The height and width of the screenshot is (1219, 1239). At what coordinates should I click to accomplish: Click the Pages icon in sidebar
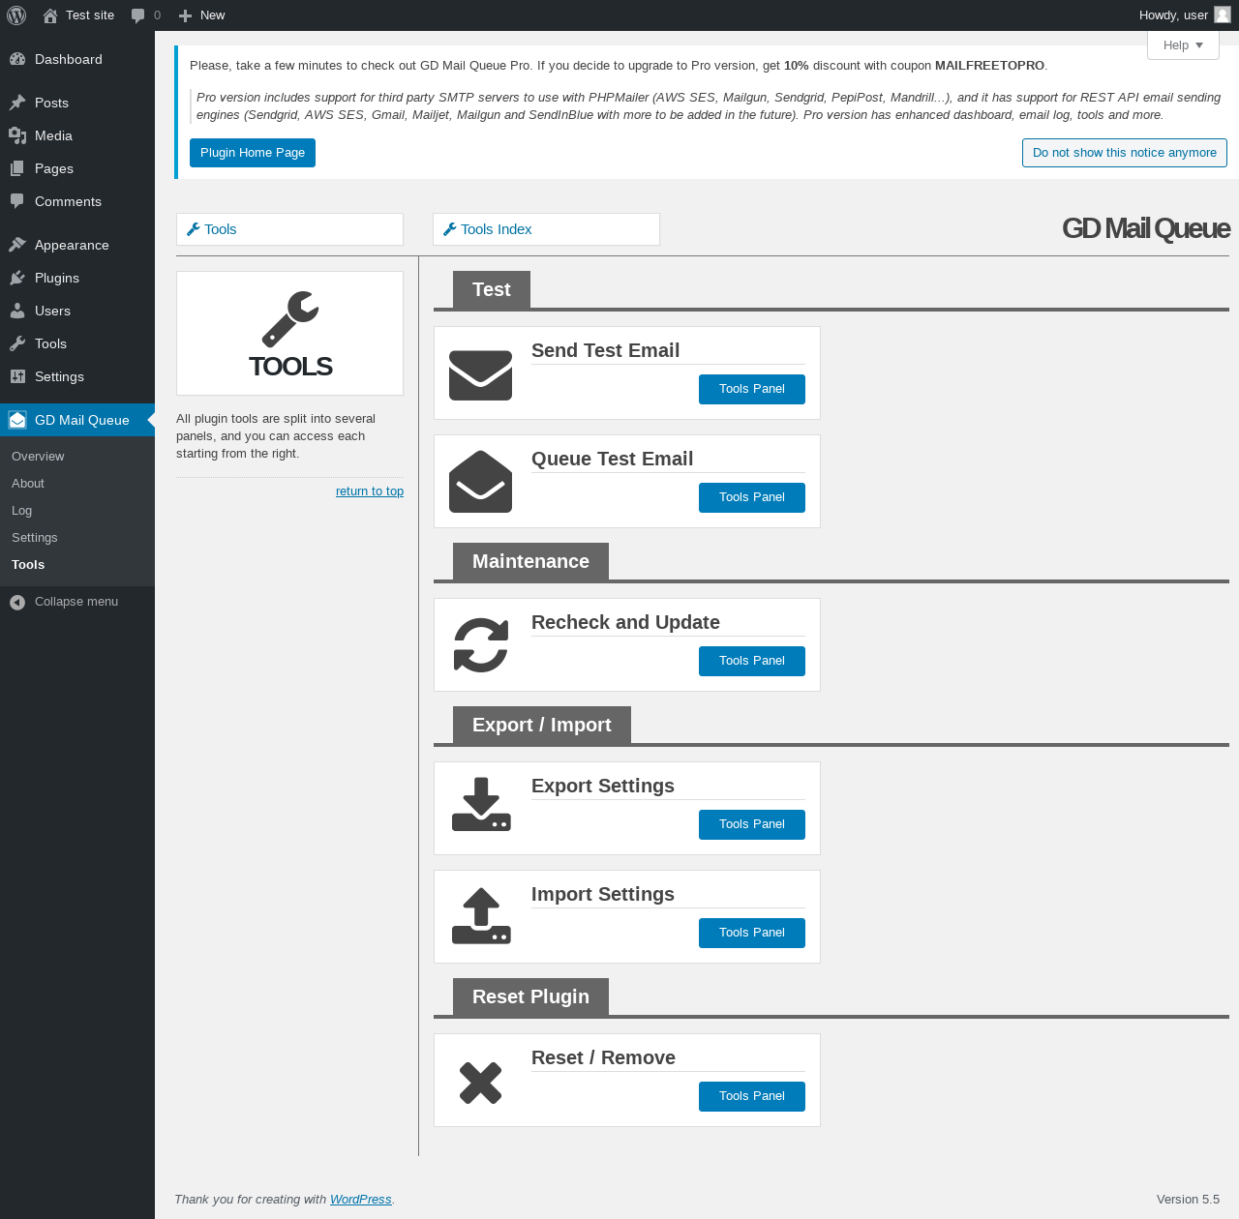(x=17, y=168)
